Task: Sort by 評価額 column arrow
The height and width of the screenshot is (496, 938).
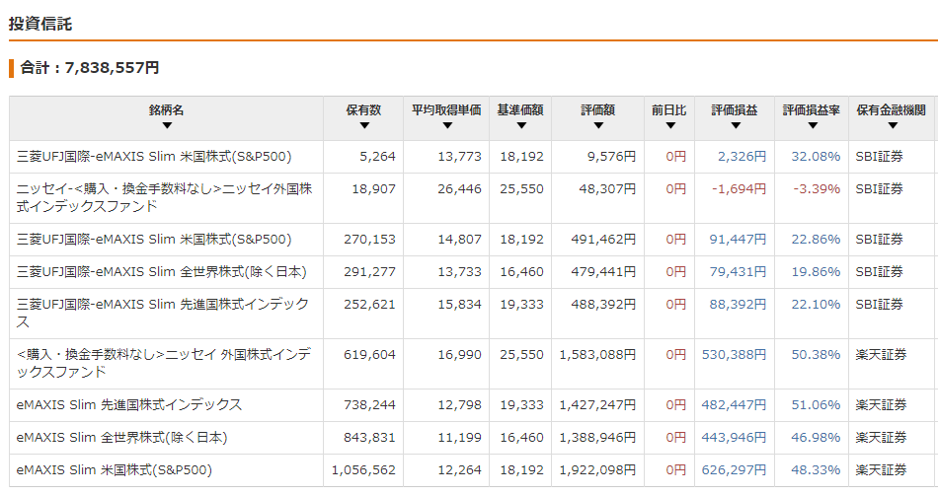Action: click(x=598, y=125)
